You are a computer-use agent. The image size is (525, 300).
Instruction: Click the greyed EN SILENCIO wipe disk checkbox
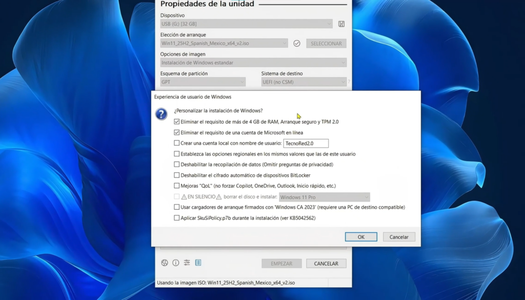point(176,196)
